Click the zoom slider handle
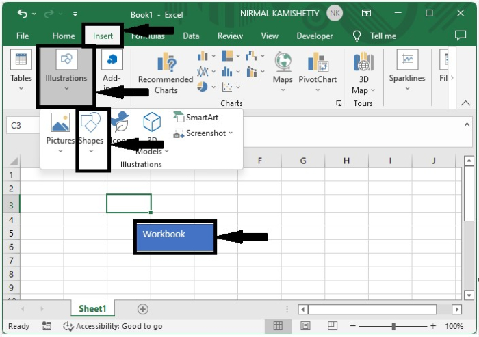Image resolution: width=479 pixels, height=337 pixels. tap(393, 326)
